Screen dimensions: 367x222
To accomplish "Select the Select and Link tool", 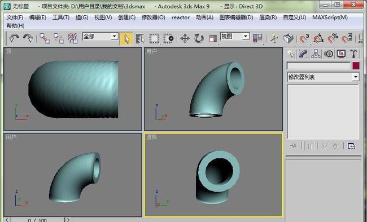I will [x=45, y=38].
